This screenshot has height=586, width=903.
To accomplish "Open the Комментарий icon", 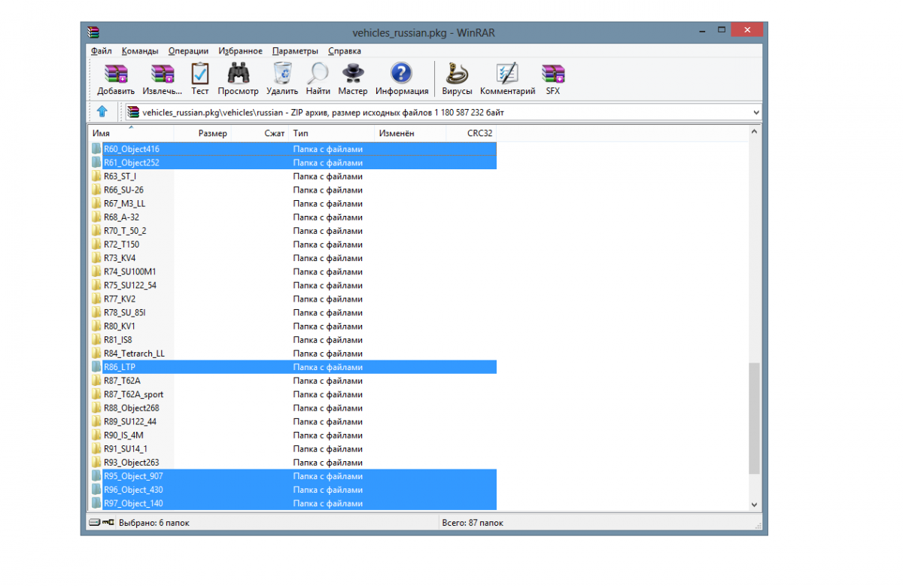I will point(507,73).
